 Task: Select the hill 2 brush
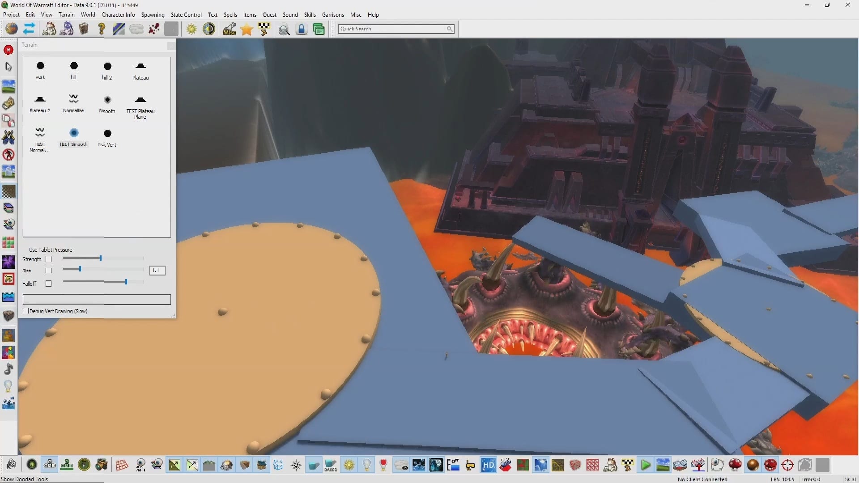tap(107, 70)
